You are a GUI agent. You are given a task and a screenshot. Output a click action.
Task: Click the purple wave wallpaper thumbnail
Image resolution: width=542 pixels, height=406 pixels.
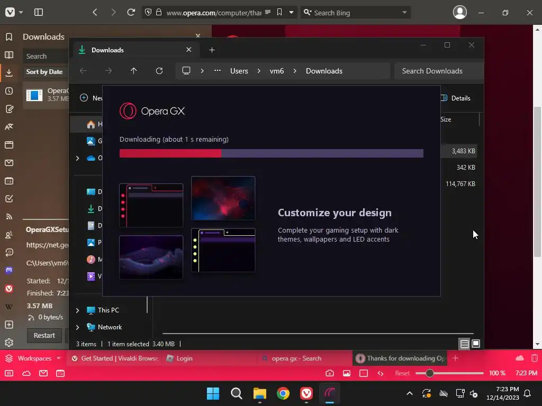151,257
